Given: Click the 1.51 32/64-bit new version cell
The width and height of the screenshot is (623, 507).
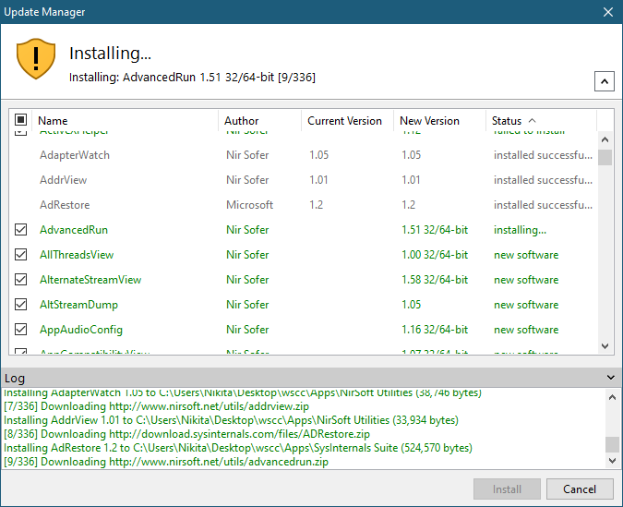Looking at the screenshot, I should pos(435,229).
